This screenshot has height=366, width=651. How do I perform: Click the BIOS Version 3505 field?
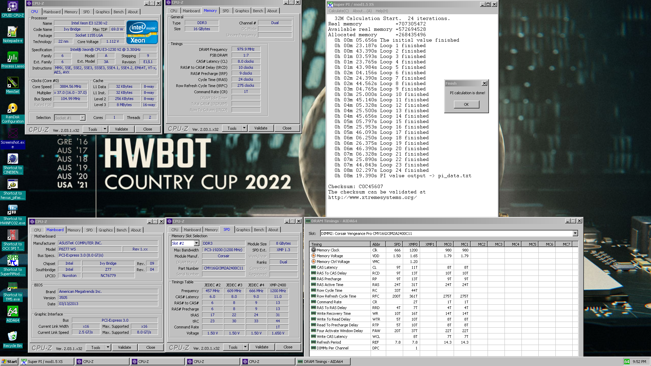tap(108, 298)
